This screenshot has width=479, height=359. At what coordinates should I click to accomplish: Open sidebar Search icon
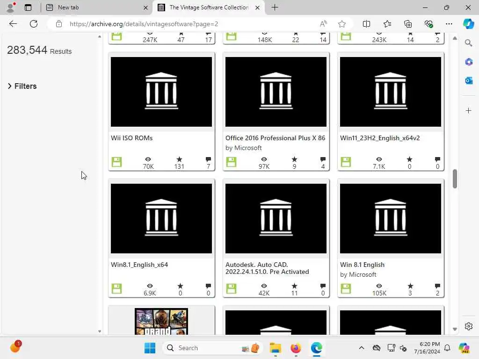coord(469,43)
